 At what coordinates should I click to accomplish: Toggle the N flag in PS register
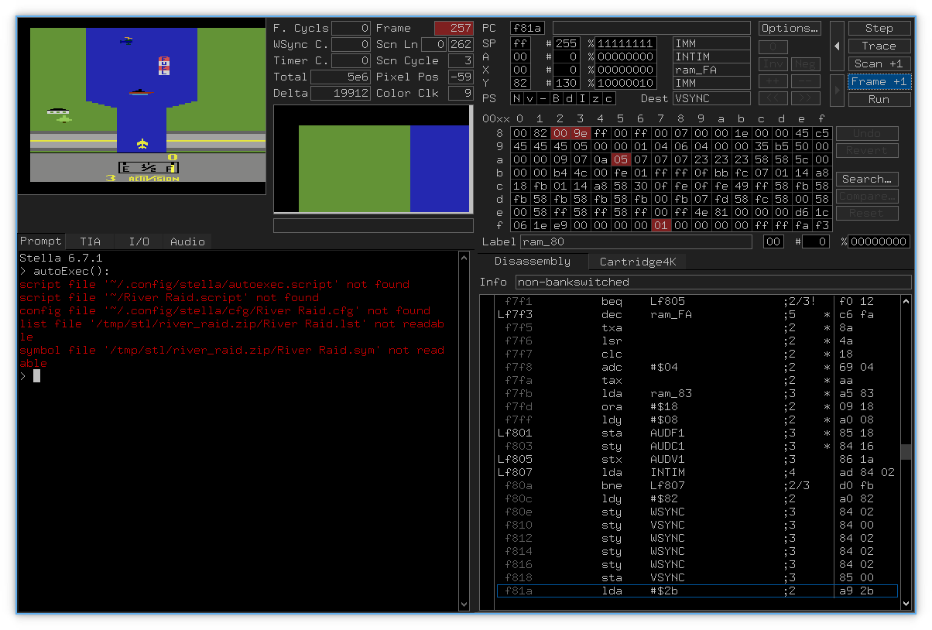pos(517,98)
